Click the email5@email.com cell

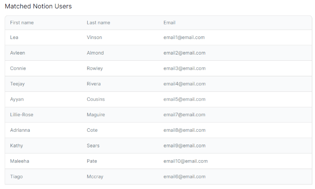click(x=184, y=99)
